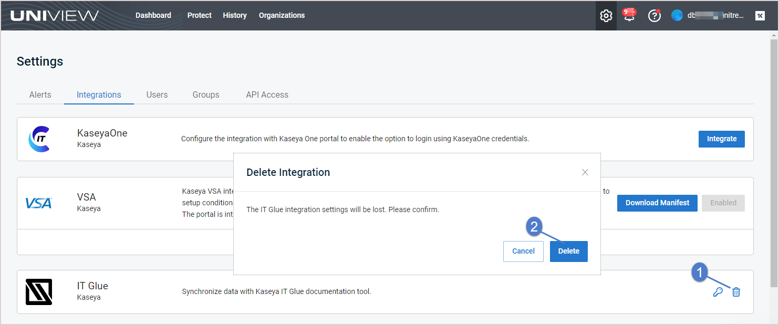Image resolution: width=779 pixels, height=325 pixels.
Task: Click the user avatar icon
Action: point(677,16)
